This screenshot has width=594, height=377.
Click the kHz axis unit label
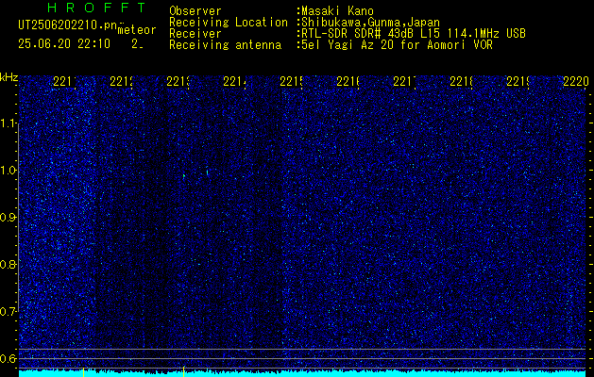(x=9, y=77)
